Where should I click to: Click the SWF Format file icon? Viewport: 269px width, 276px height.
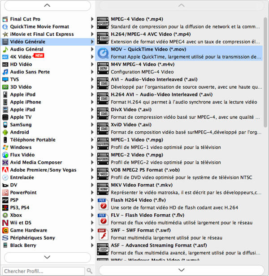[104, 234]
